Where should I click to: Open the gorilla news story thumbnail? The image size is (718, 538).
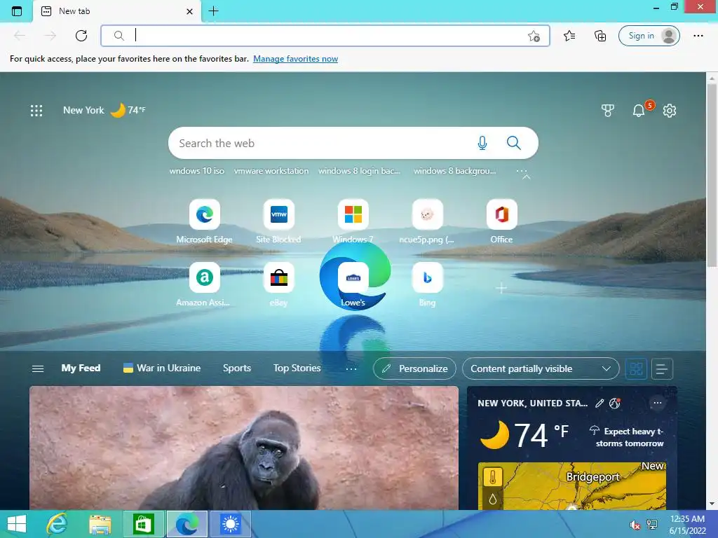click(243, 448)
